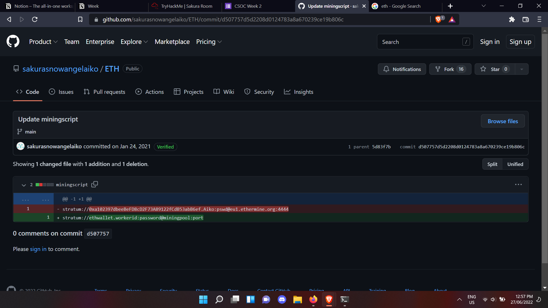The width and height of the screenshot is (548, 308).
Task: Open the Brave wallet icon
Action: 526,19
